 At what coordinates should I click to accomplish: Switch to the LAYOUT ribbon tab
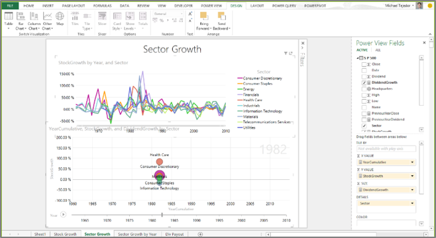[x=257, y=5]
